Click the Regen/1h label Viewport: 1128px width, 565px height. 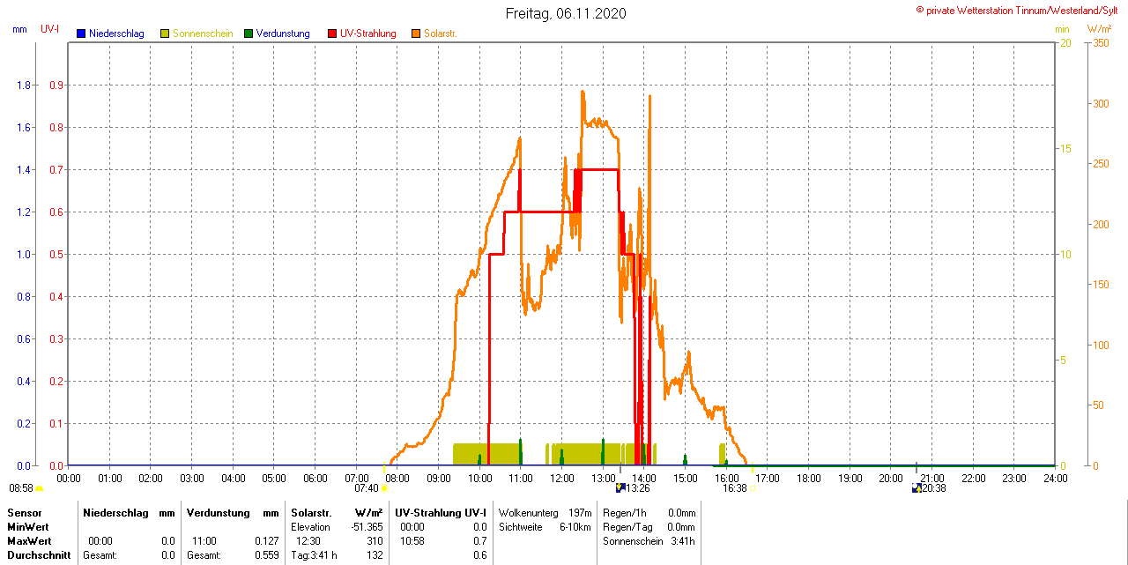click(x=624, y=512)
